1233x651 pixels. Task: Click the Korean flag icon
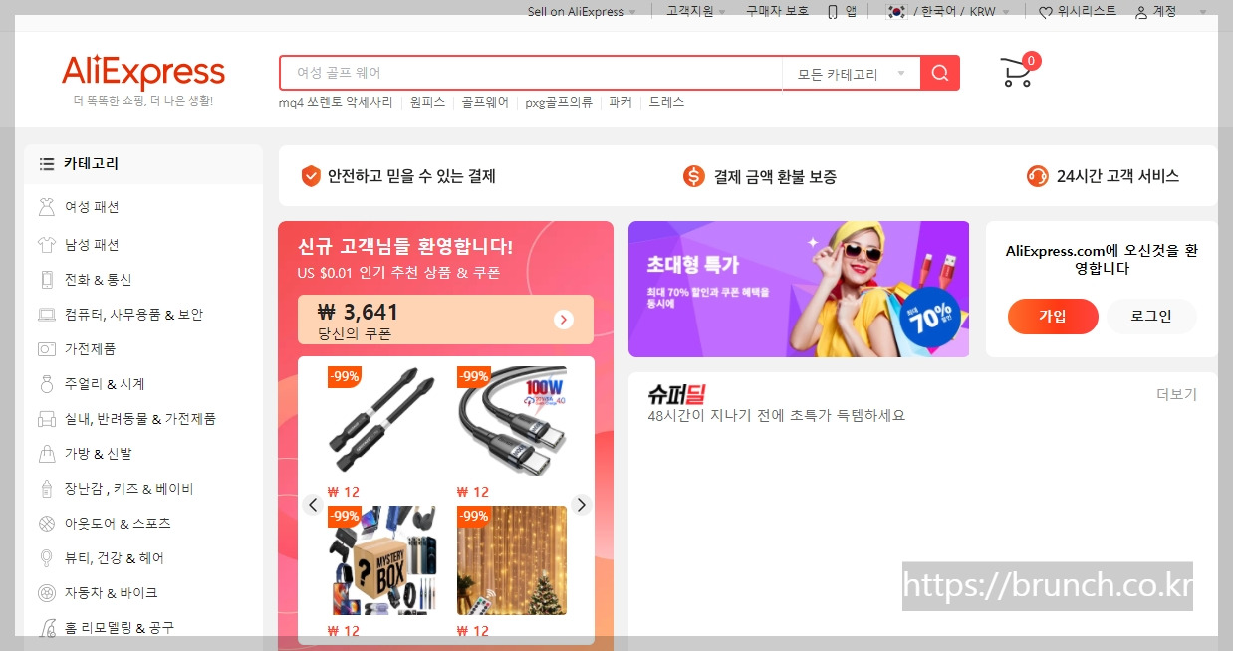click(x=897, y=12)
